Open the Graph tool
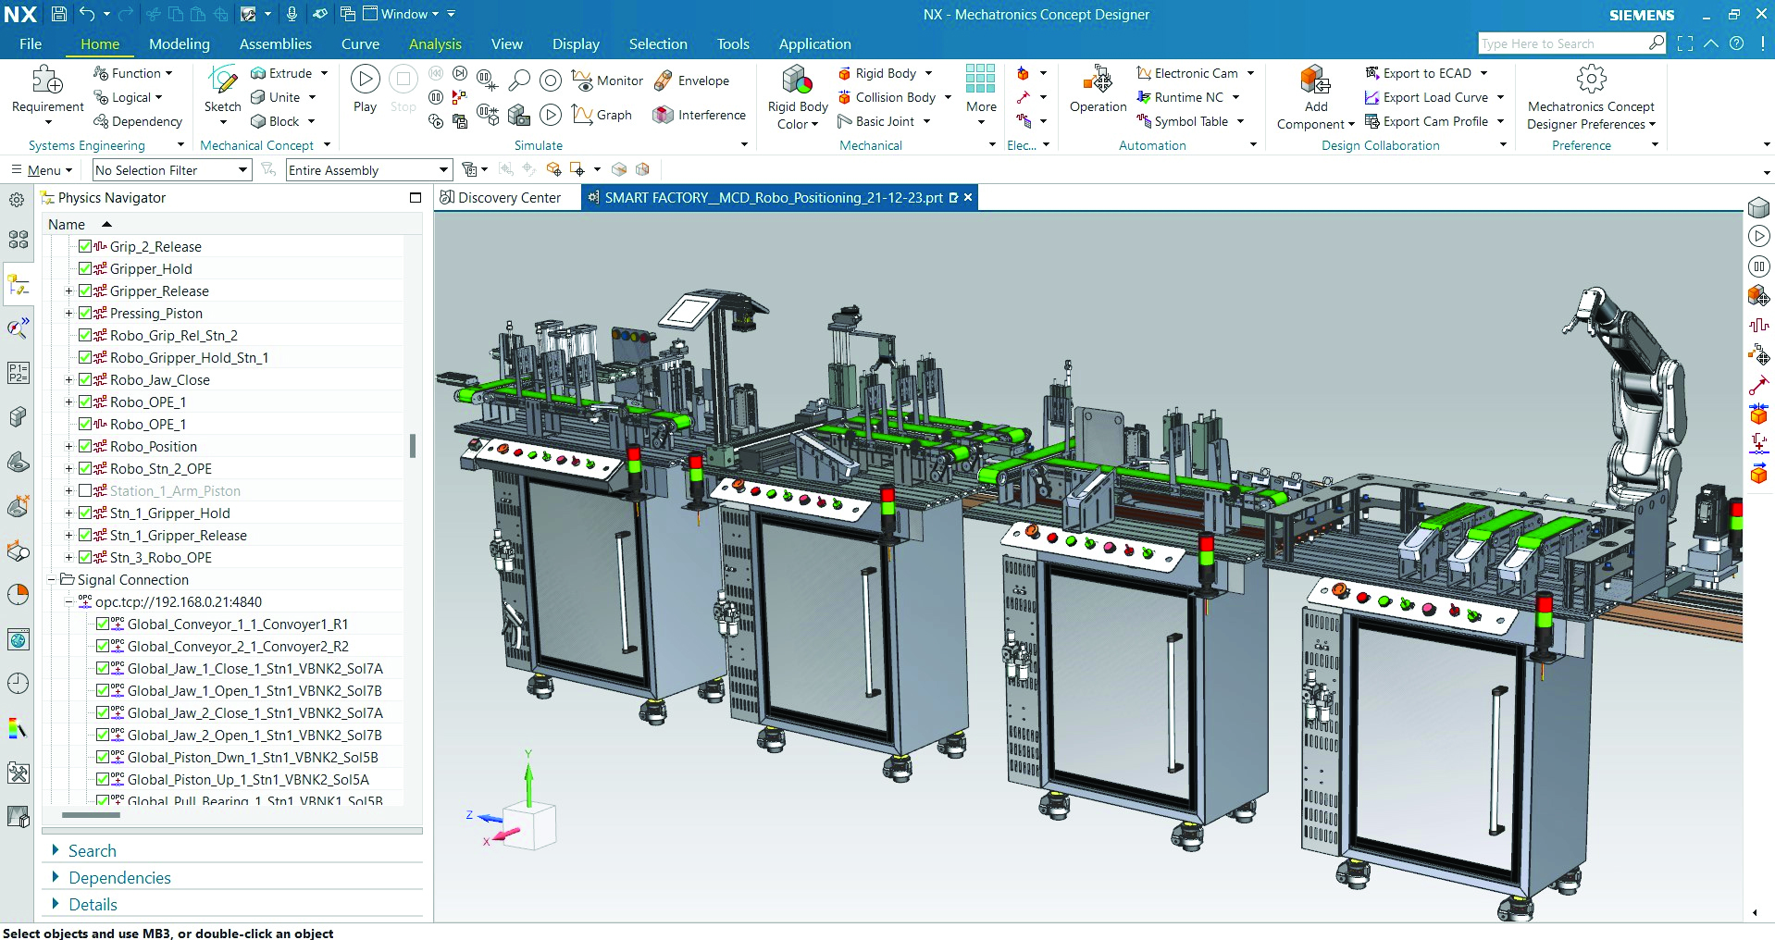 [x=583, y=115]
